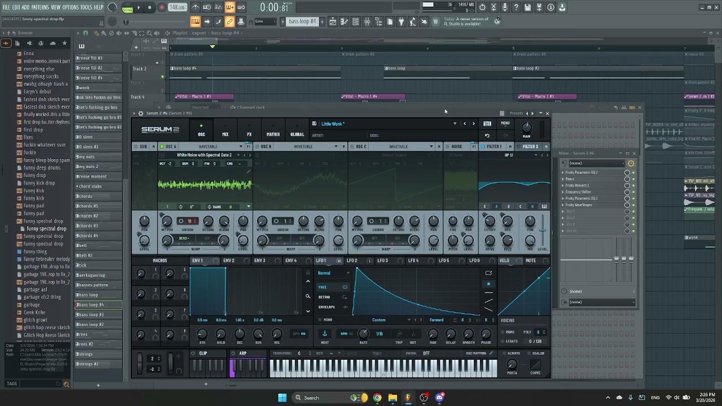The height and width of the screenshot is (406, 722).
Task: Open the PATTERNS menu
Action: [40, 7]
